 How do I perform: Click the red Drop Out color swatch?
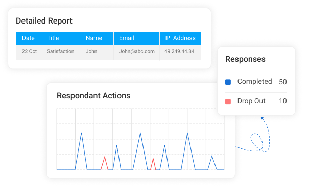click(228, 101)
